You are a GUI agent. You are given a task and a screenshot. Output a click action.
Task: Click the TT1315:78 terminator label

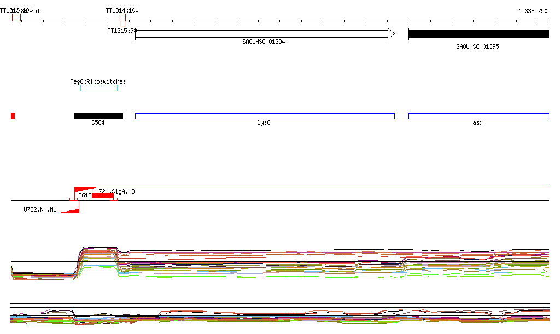point(121,31)
